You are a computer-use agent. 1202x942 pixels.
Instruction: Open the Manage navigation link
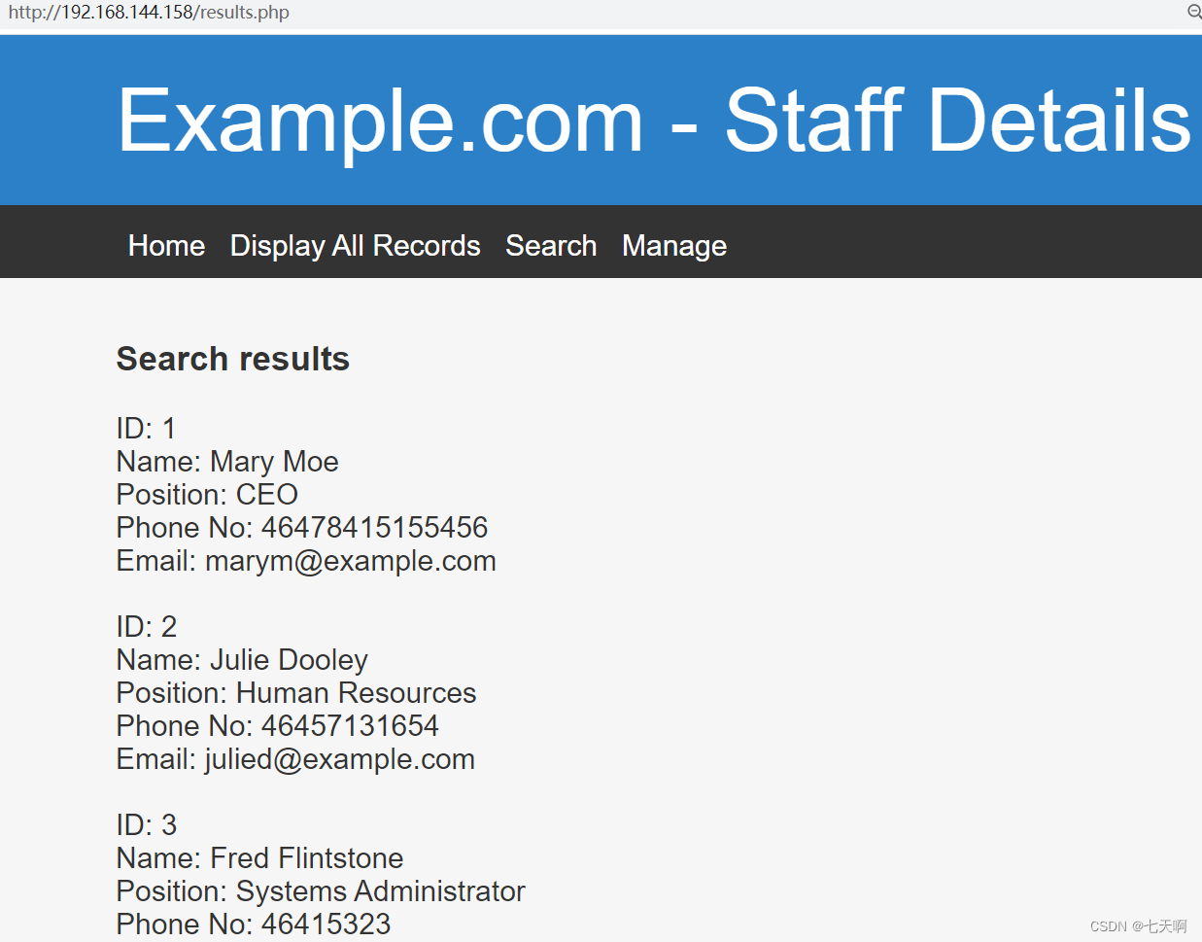(x=674, y=246)
